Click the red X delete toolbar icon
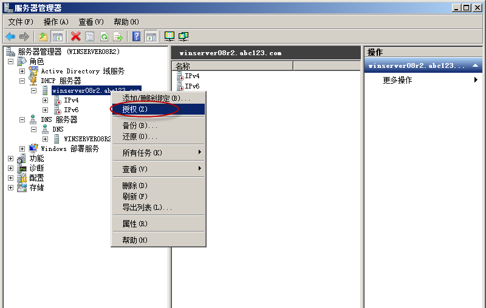 click(75, 37)
